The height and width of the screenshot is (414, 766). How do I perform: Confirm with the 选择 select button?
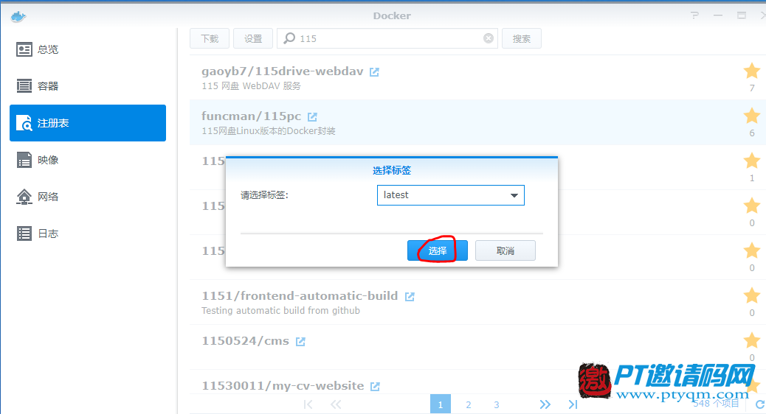pyautogui.click(x=437, y=250)
